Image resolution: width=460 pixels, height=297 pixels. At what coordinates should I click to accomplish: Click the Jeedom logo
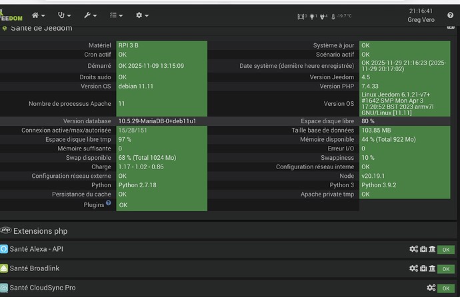pyautogui.click(x=11, y=16)
